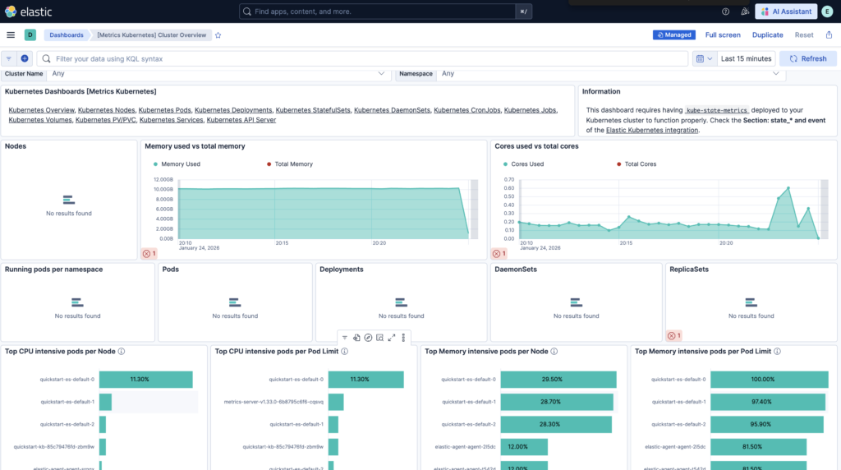Open the help menu icon
The width and height of the screenshot is (841, 470).
(725, 12)
